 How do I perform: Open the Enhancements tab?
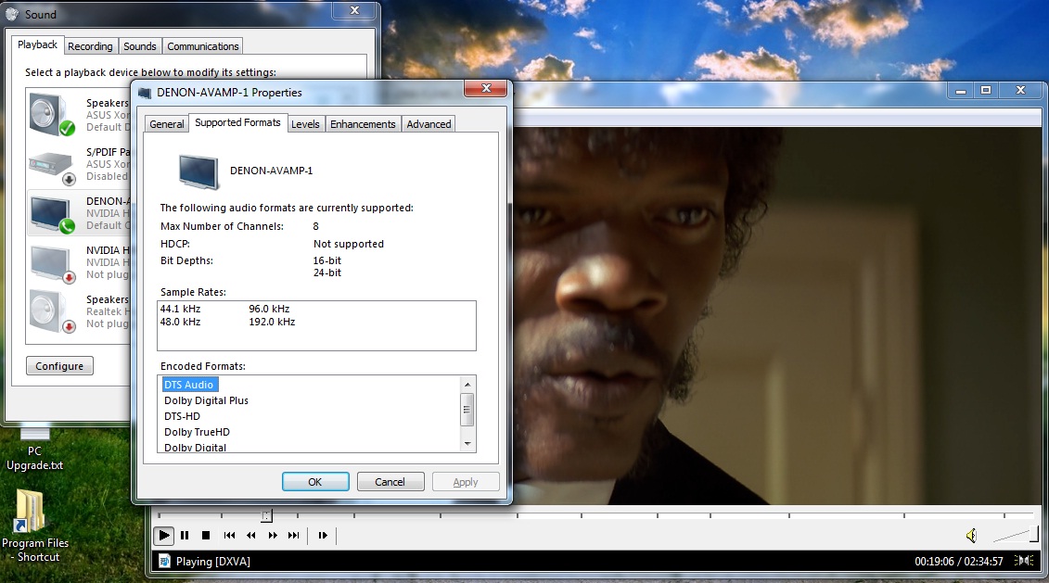[x=363, y=123]
